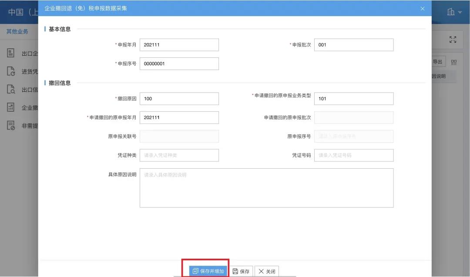Focus the 申报批次 input showing 001

click(x=353, y=44)
